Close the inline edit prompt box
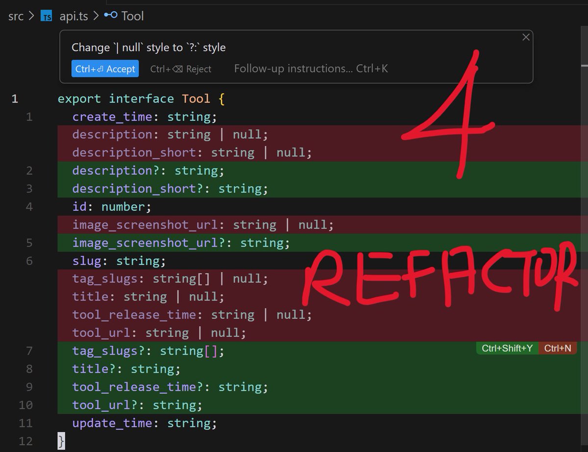 (x=526, y=37)
